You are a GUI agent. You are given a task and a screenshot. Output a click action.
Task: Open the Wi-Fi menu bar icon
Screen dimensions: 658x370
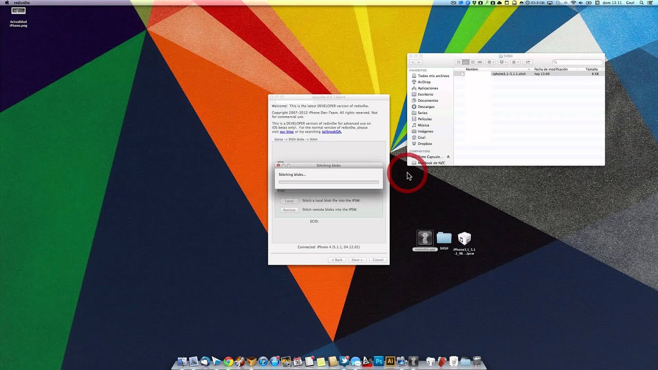573,3
